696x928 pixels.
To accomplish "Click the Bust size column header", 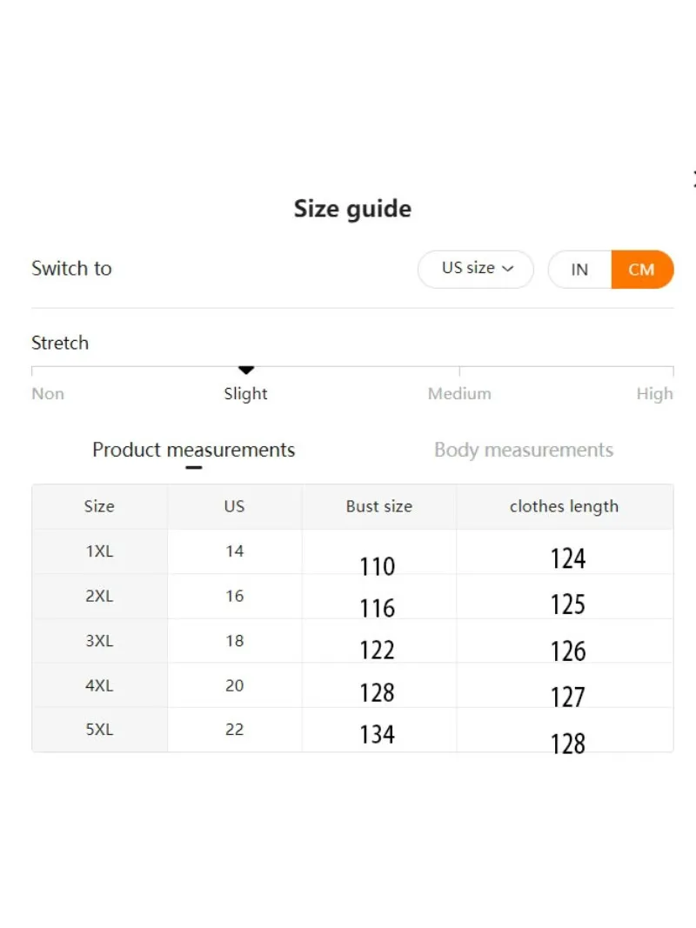I will tap(379, 506).
